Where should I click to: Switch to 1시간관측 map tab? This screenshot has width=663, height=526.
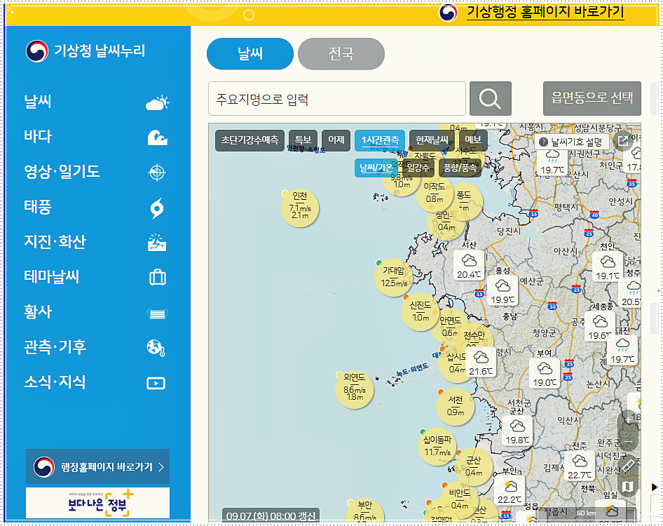point(380,140)
